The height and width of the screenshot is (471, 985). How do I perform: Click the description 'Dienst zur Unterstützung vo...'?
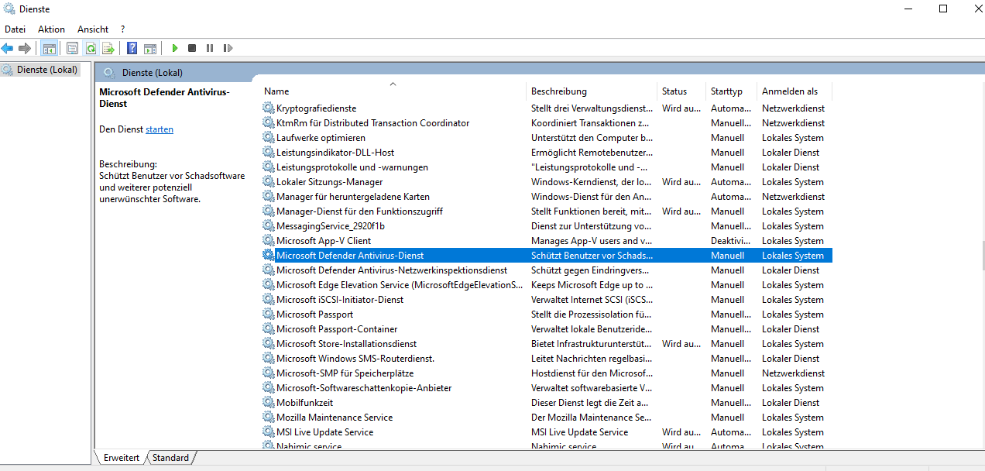[592, 226]
